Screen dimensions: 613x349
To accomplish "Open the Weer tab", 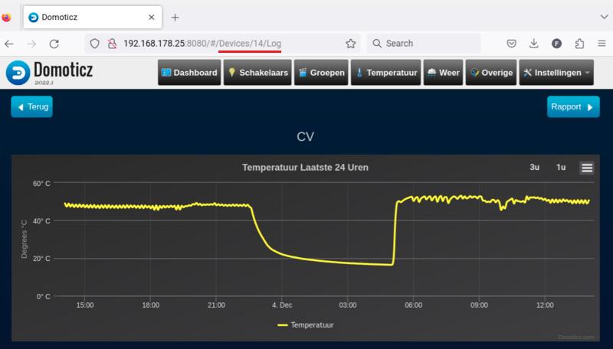I will (x=444, y=73).
